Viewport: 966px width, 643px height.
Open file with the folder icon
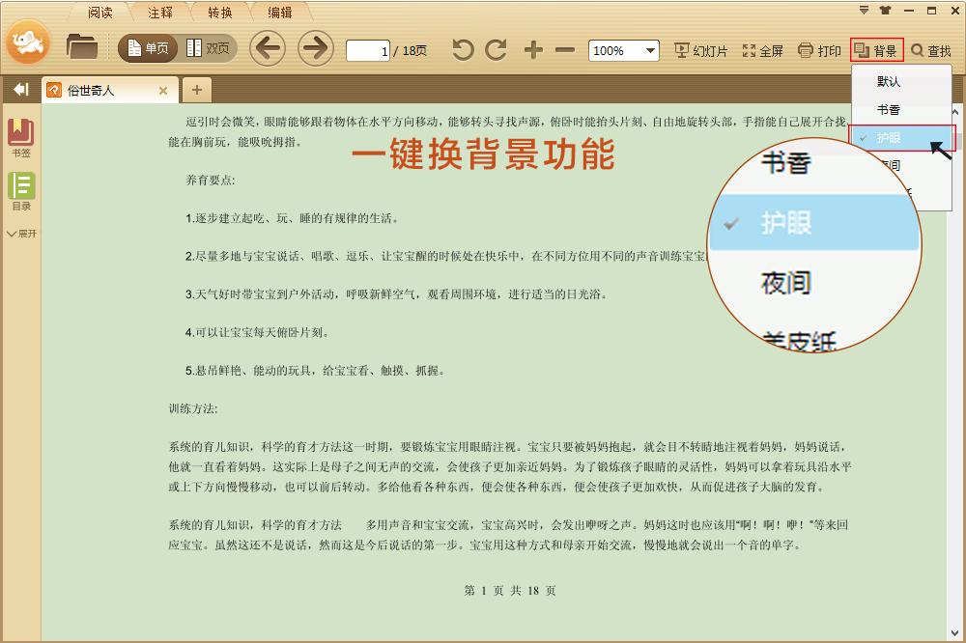[82, 46]
